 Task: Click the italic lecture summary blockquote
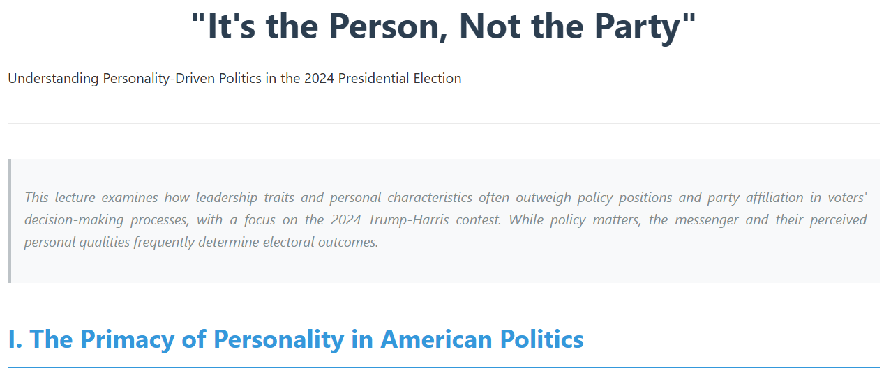click(x=444, y=221)
